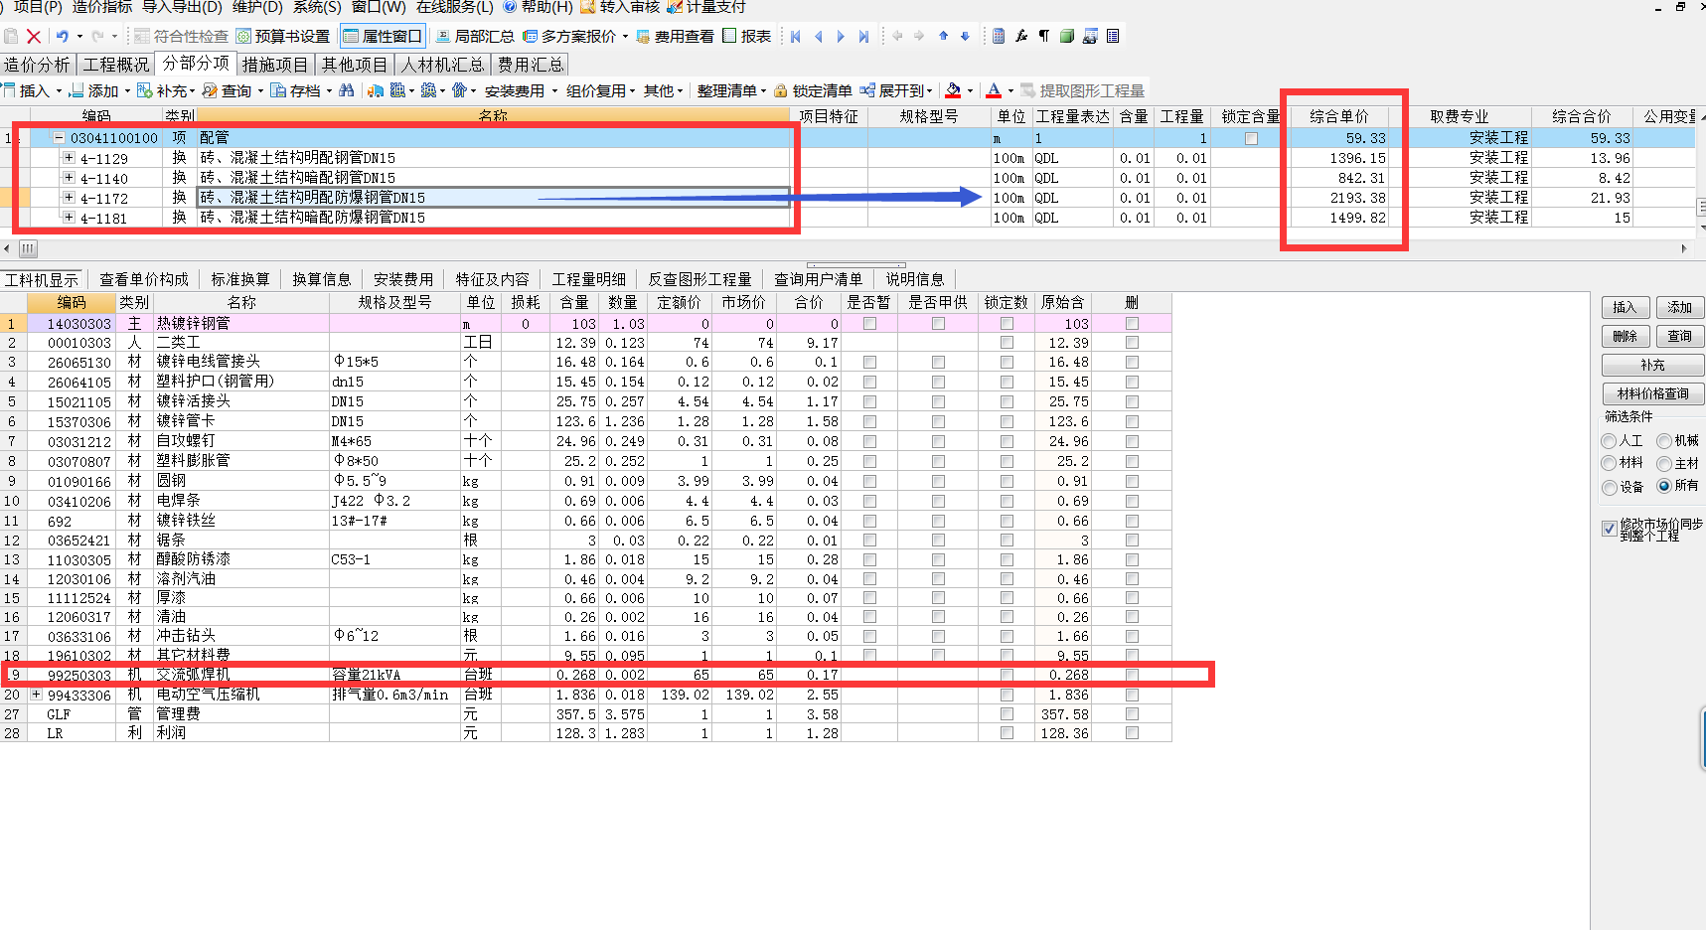
Task: Open the 帮助(H) help menu
Action: [538, 7]
